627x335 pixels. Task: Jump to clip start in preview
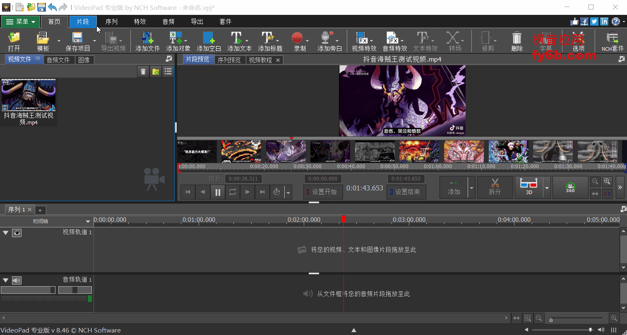(188, 192)
